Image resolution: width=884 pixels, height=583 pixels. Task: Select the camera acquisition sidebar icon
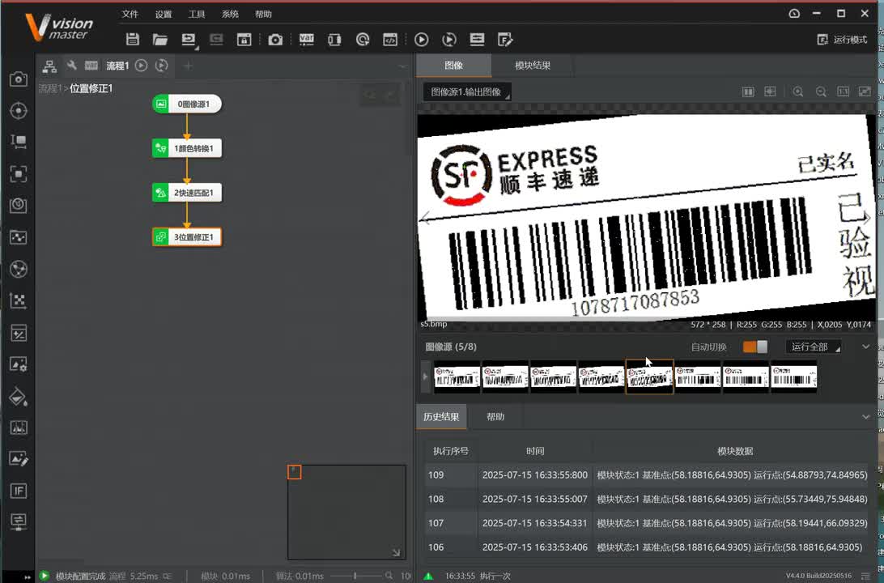click(18, 79)
